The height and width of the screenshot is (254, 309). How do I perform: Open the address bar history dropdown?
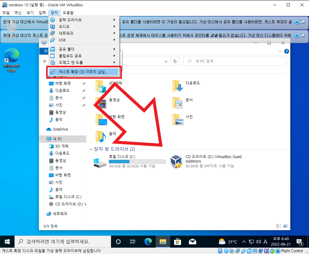click(x=166, y=62)
